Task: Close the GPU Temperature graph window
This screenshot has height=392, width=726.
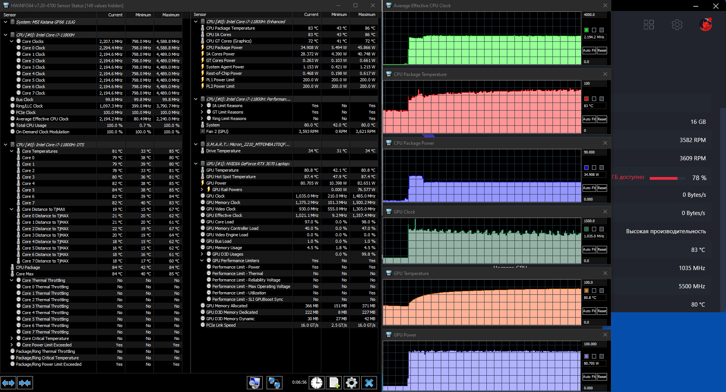Action: tap(605, 273)
